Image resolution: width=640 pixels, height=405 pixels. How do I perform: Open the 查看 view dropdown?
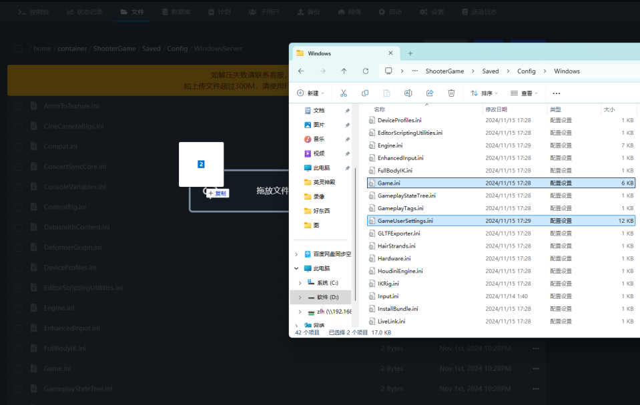[524, 93]
